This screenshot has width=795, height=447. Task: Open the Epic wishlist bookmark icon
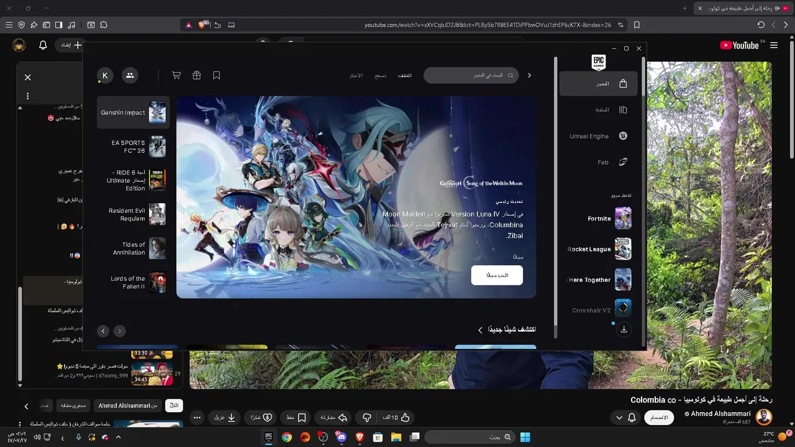216,75
